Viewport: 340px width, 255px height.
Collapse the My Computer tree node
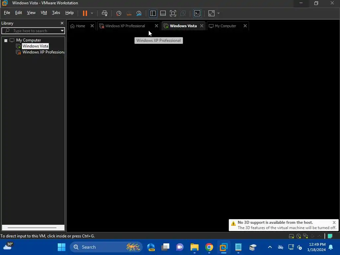(6, 40)
